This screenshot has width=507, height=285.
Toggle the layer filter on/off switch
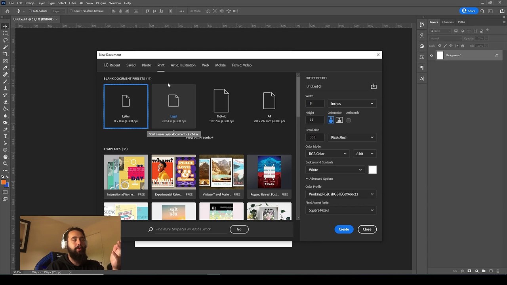click(x=488, y=30)
